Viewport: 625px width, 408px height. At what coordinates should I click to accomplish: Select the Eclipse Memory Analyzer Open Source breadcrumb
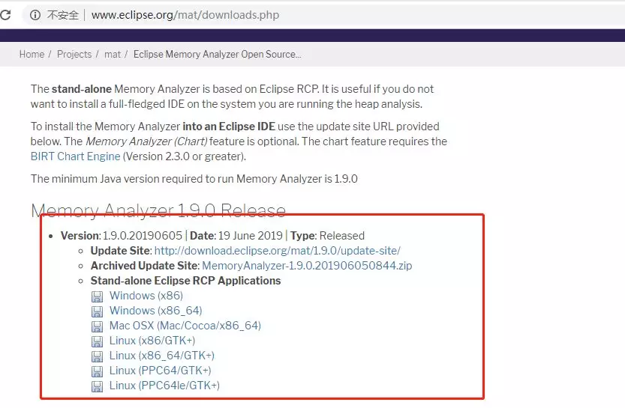click(218, 55)
